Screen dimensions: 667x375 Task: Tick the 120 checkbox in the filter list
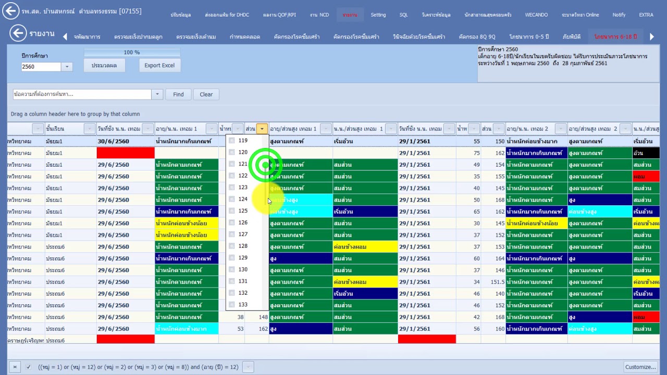click(231, 152)
